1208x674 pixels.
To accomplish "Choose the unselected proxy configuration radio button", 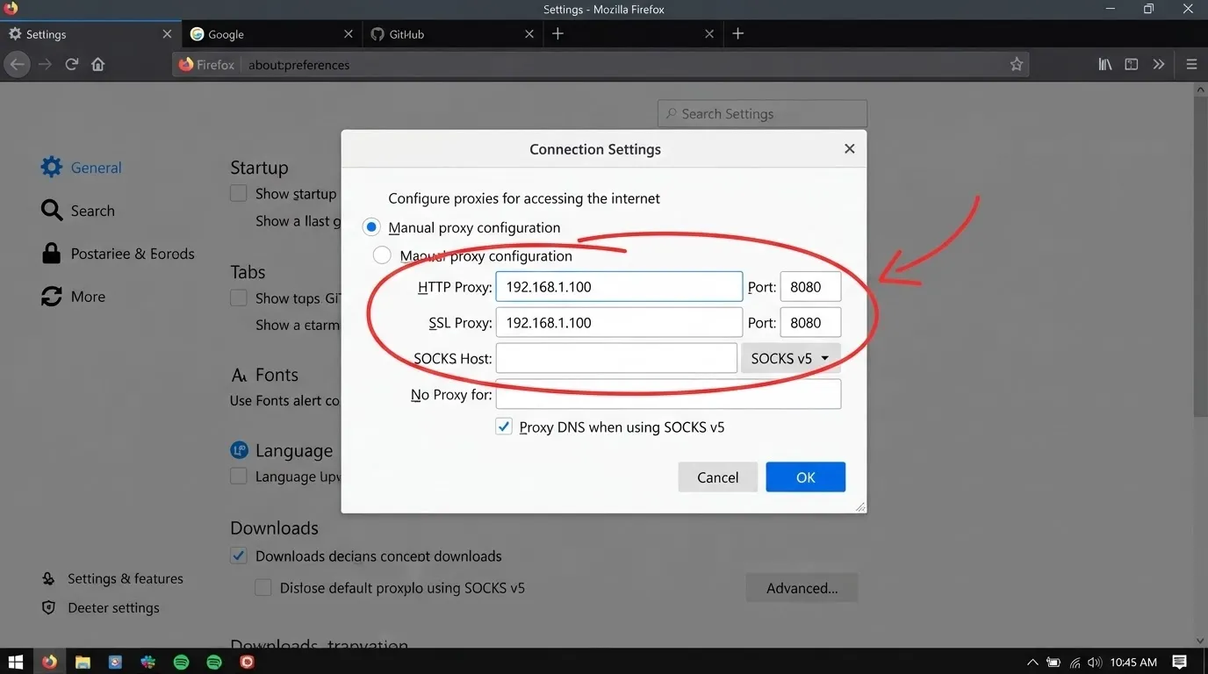I will point(382,255).
